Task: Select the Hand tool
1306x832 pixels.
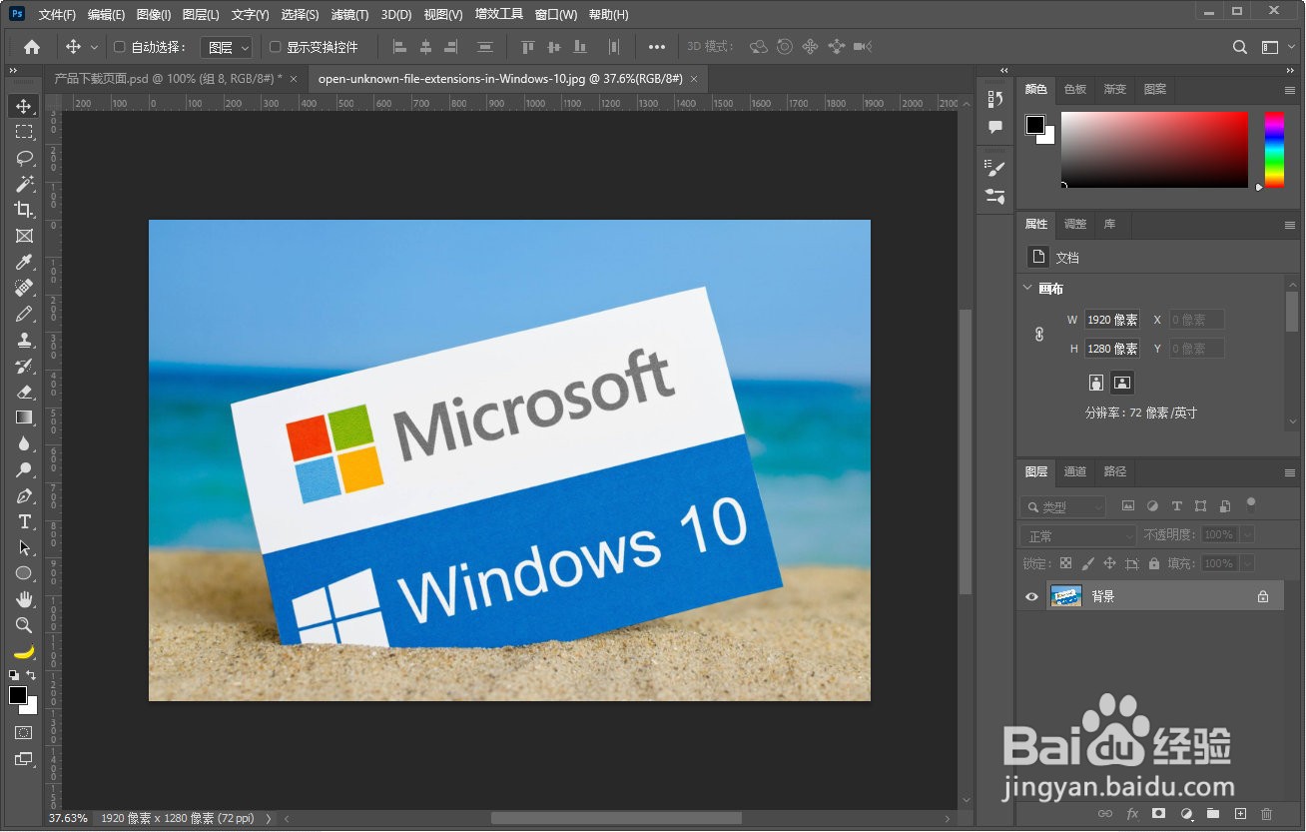Action: click(24, 599)
